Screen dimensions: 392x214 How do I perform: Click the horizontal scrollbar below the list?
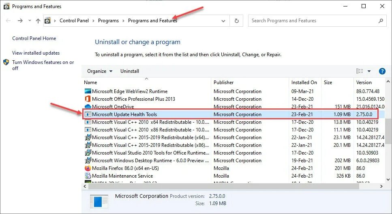pos(203,186)
